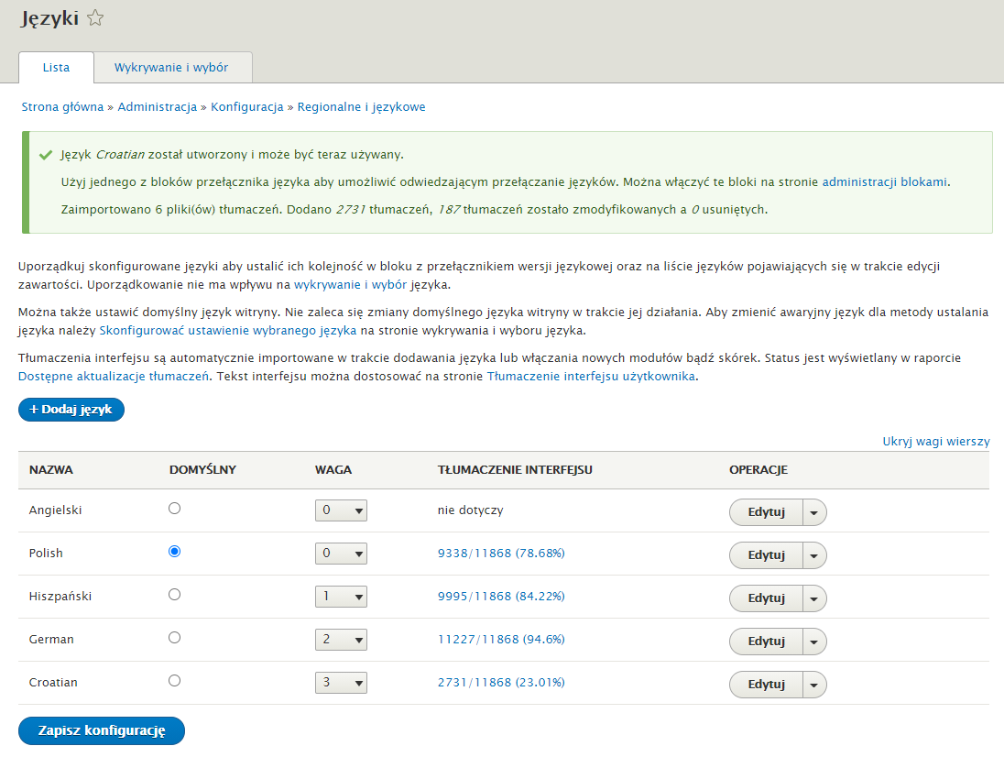Set Angielski as default language
Image resolution: width=1004 pixels, height=768 pixels.
[x=174, y=509]
